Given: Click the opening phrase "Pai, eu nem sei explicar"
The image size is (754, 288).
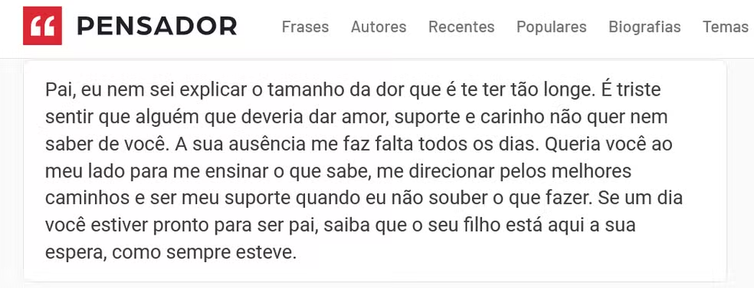Looking at the screenshot, I should [144, 90].
